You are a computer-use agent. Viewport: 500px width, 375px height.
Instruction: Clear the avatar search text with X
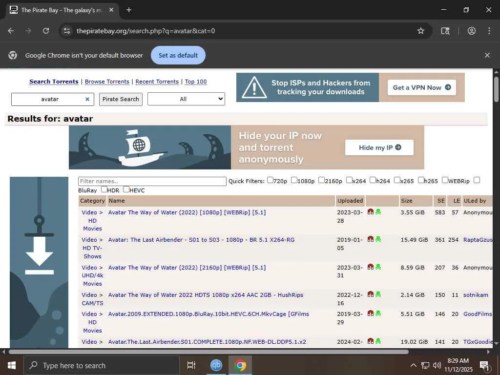87,99
